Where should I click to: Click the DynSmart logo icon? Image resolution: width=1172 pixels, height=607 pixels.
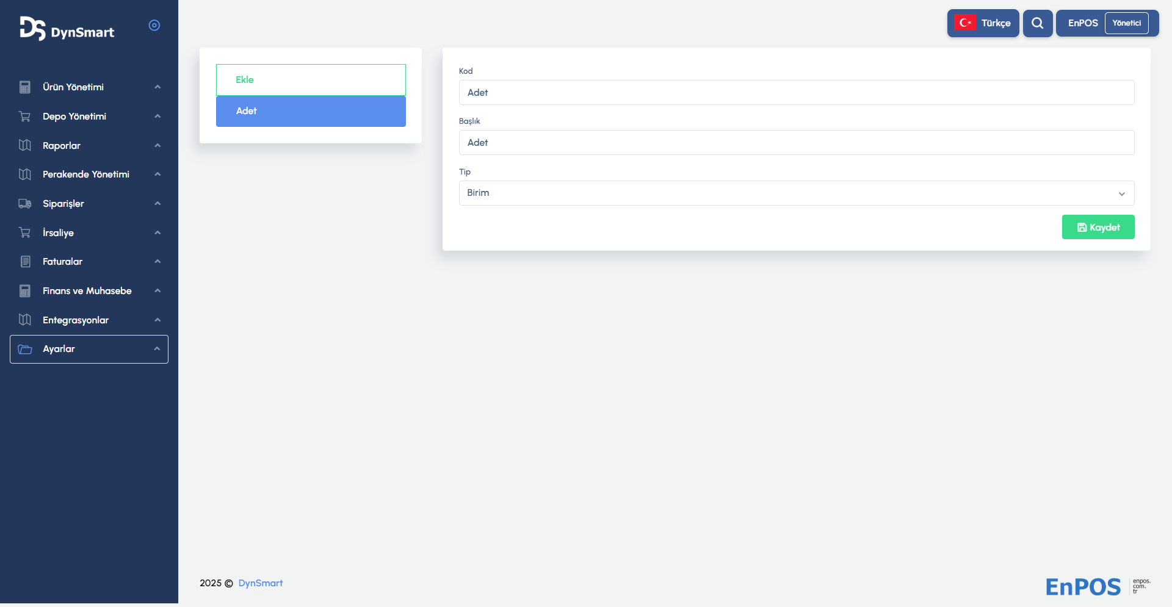click(32, 28)
